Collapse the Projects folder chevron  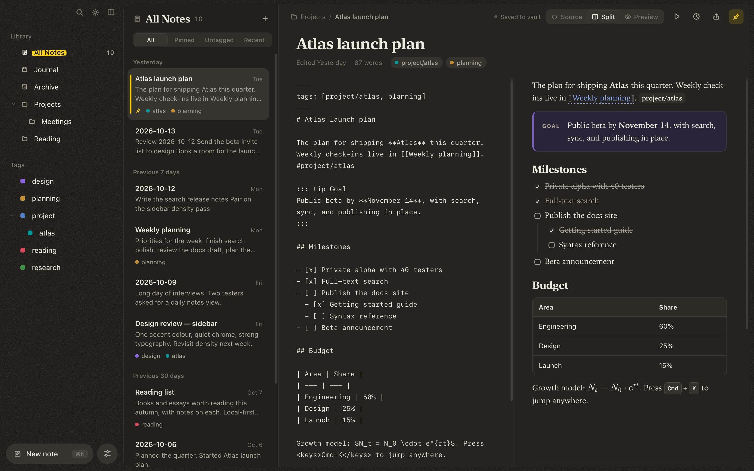tap(13, 104)
